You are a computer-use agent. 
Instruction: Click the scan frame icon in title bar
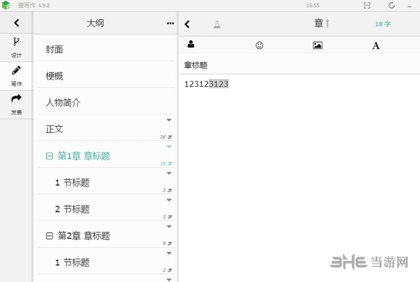tap(367, 5)
